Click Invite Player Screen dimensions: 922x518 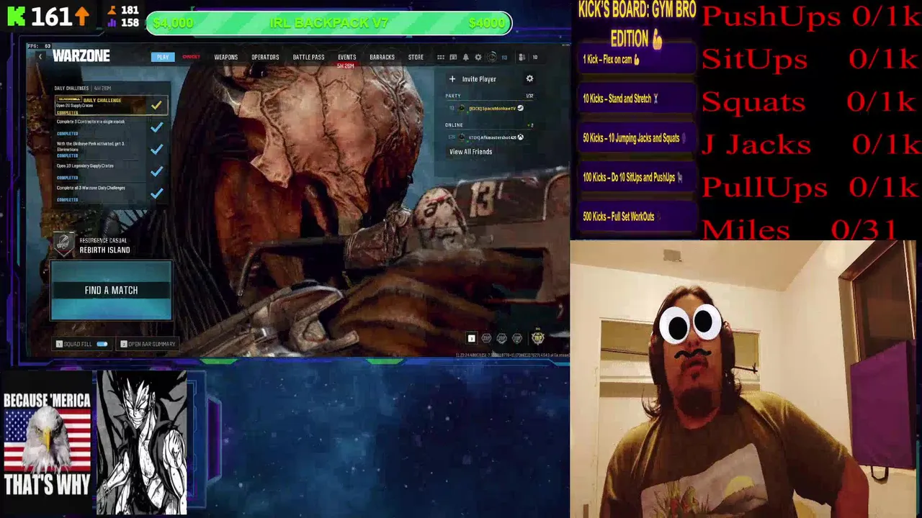click(x=479, y=79)
